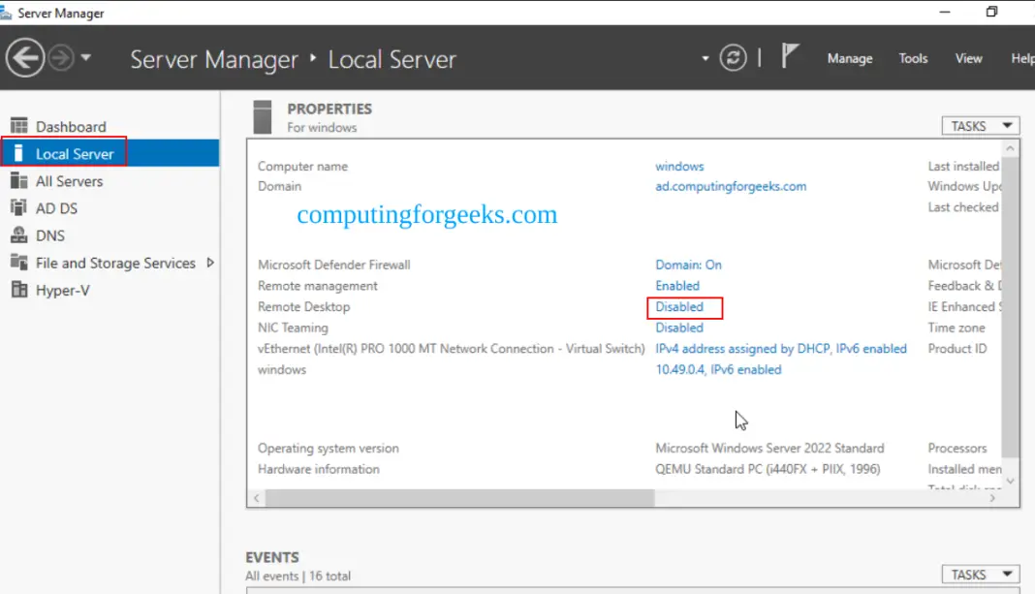Open notifications via the flag icon
The height and width of the screenshot is (594, 1035).
coord(787,55)
